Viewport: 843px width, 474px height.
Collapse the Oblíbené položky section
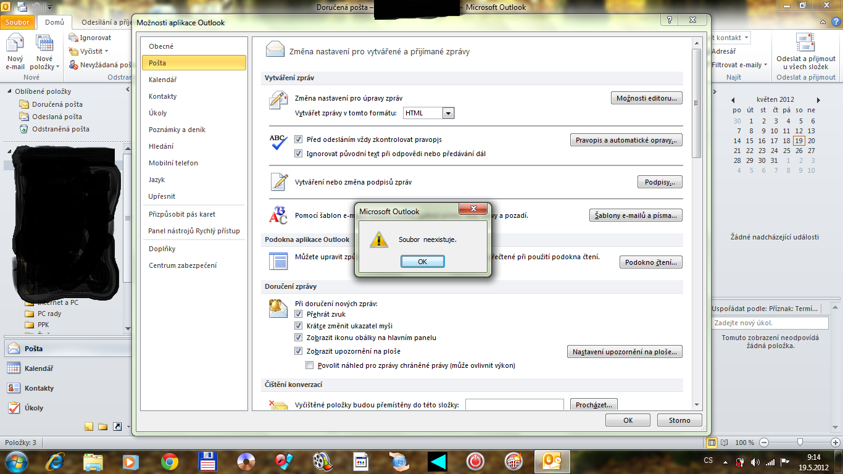tap(9, 92)
